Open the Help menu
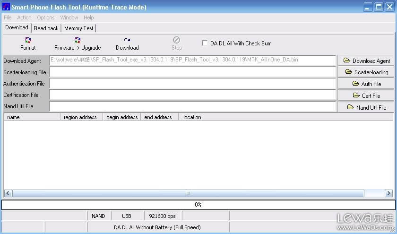The height and width of the screenshot is (234, 397). point(89,17)
